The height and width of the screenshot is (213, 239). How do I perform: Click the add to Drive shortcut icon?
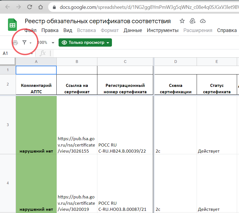pos(193,21)
